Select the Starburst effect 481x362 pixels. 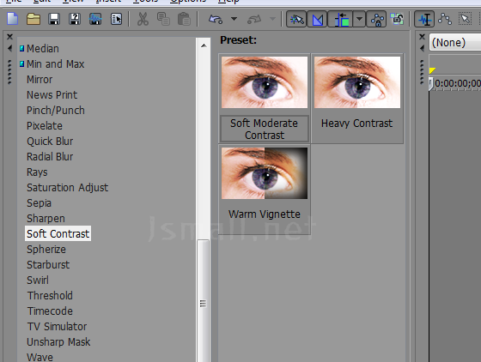coord(48,264)
